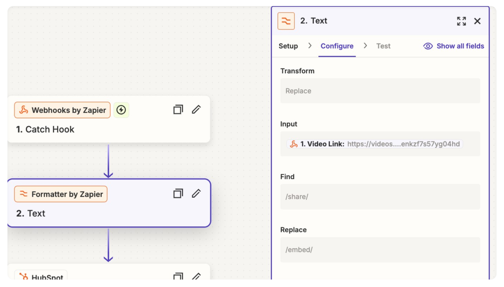Click the Find field label

point(287,177)
